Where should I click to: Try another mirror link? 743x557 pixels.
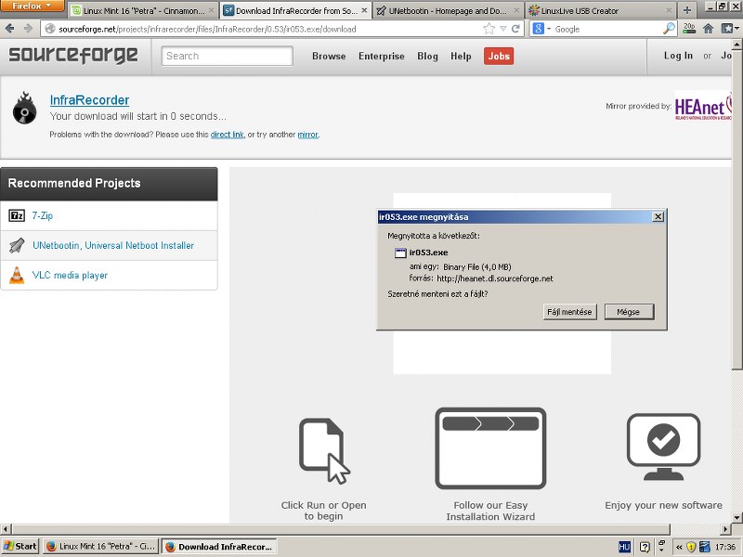click(x=308, y=135)
